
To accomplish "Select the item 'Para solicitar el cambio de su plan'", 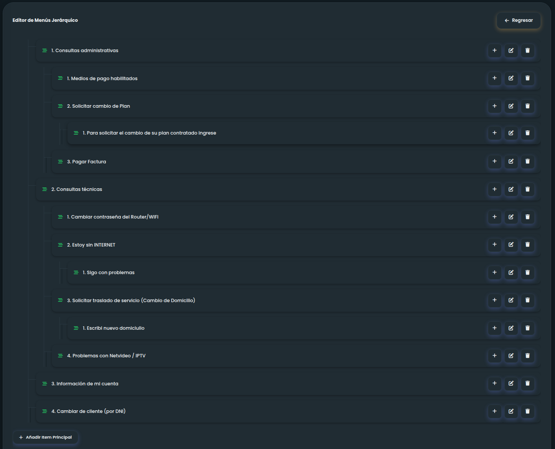I will pyautogui.click(x=150, y=133).
